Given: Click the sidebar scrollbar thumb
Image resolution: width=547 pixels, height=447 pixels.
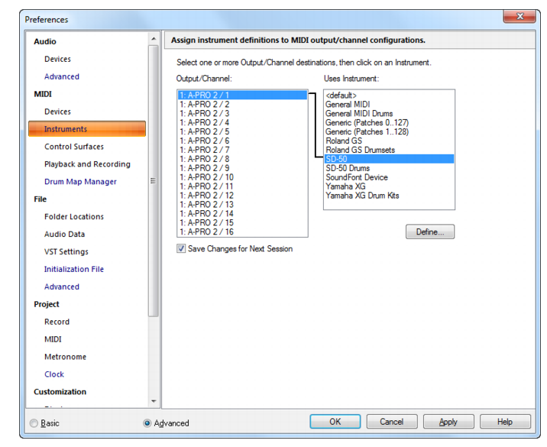Looking at the screenshot, I should pyautogui.click(x=153, y=181).
